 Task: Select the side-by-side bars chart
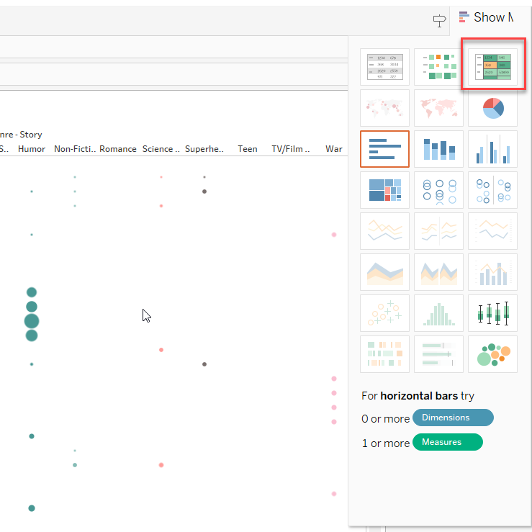(492, 149)
